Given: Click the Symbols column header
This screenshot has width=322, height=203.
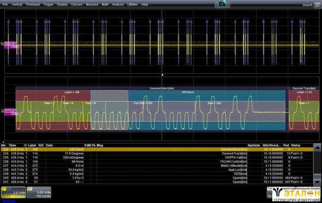Looking at the screenshot, I should (x=254, y=145).
